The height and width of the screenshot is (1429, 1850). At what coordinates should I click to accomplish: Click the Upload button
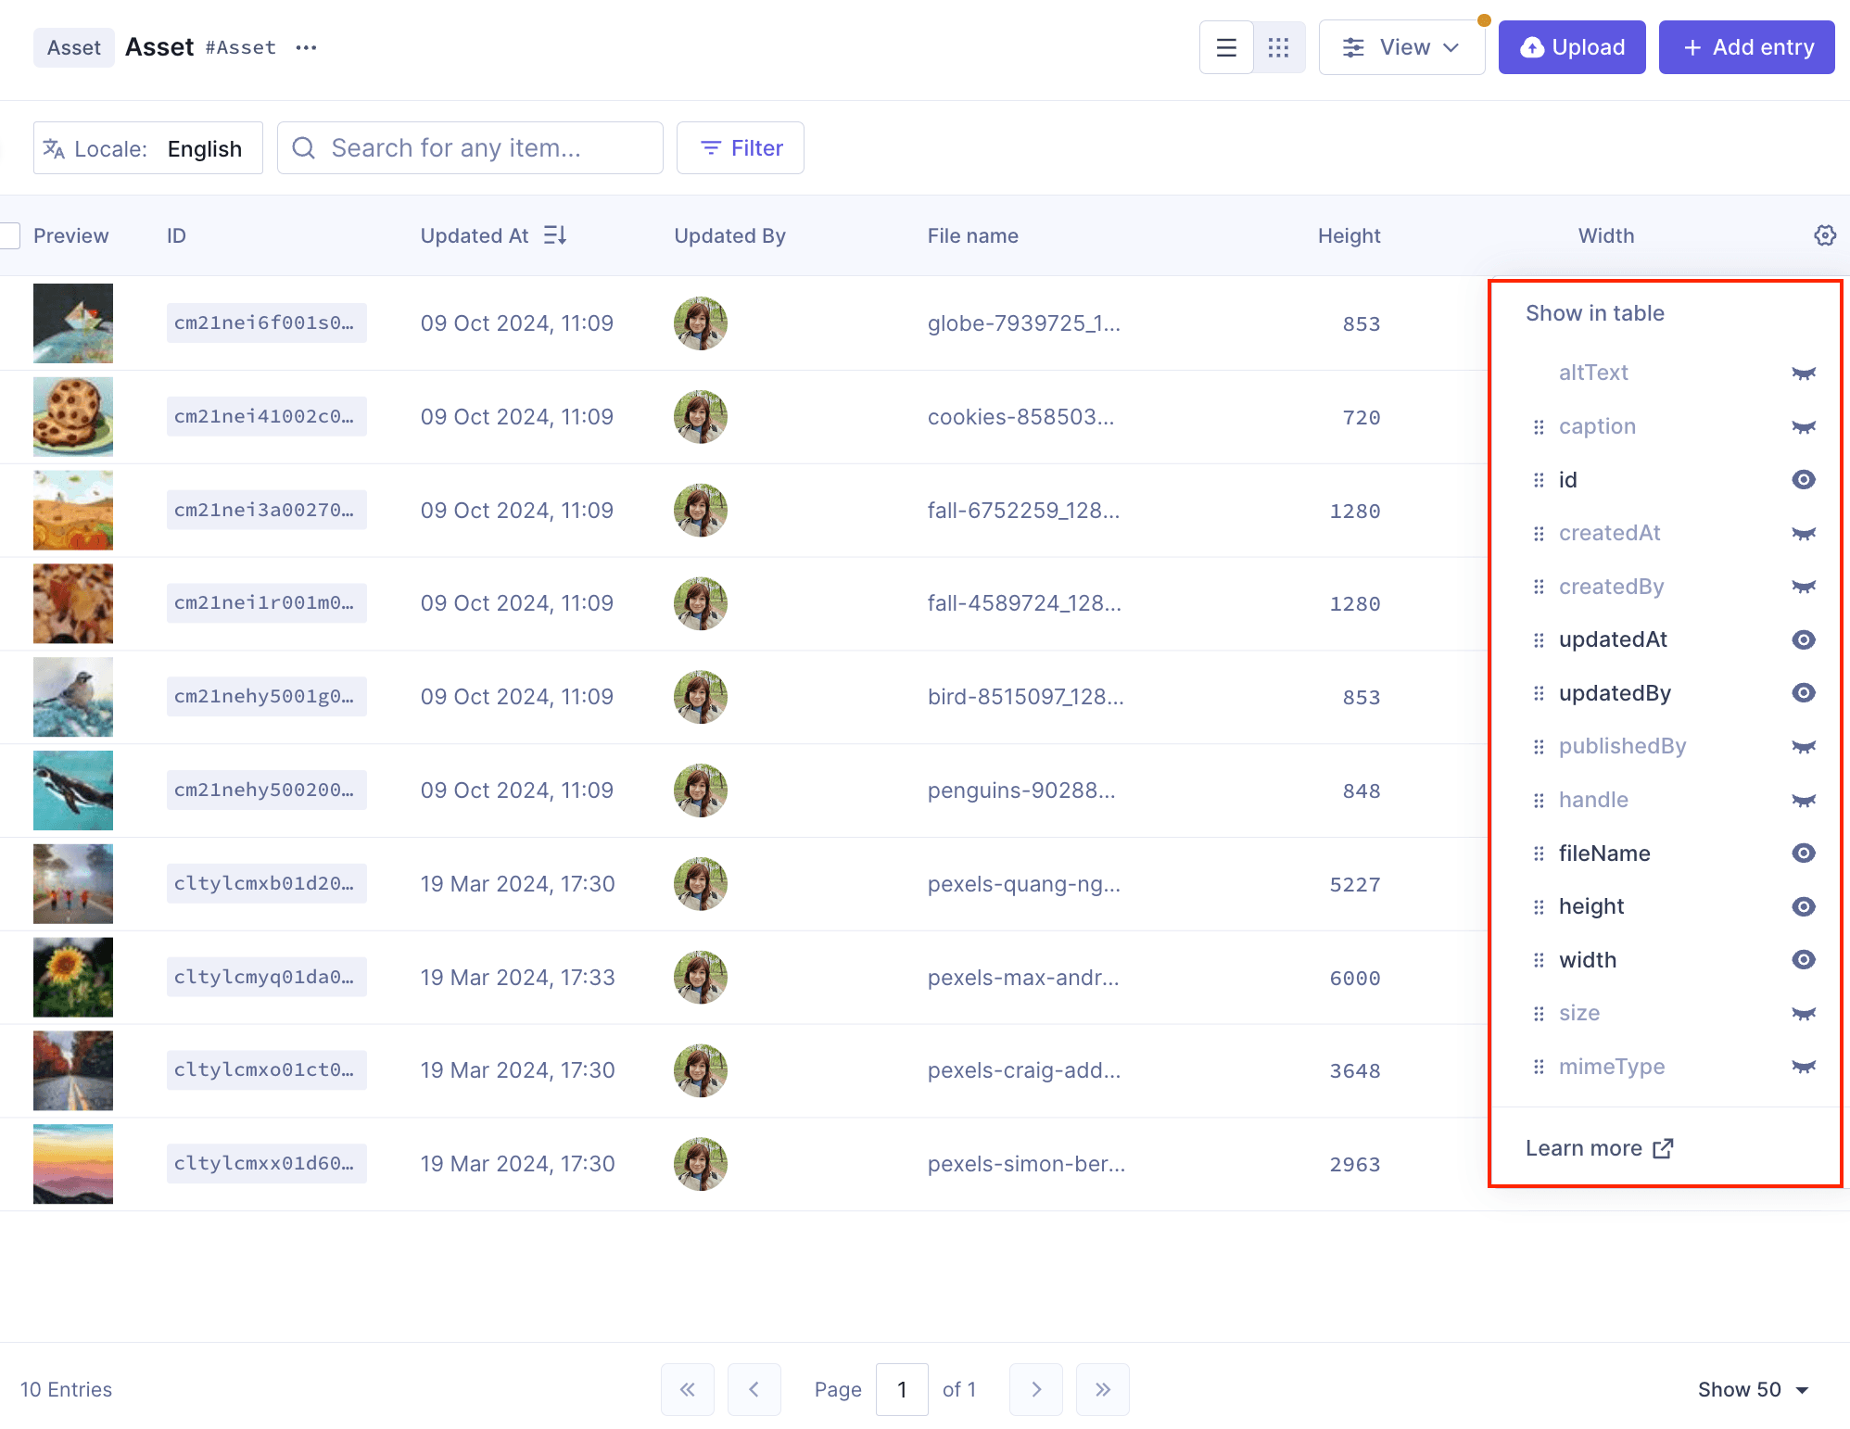[x=1571, y=46]
